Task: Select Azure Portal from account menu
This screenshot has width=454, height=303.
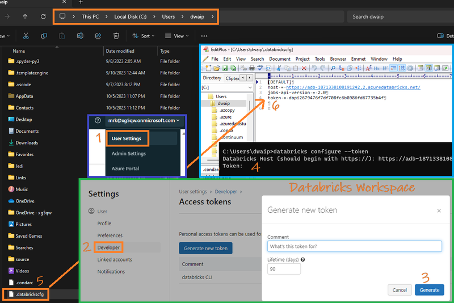Action: tap(125, 169)
